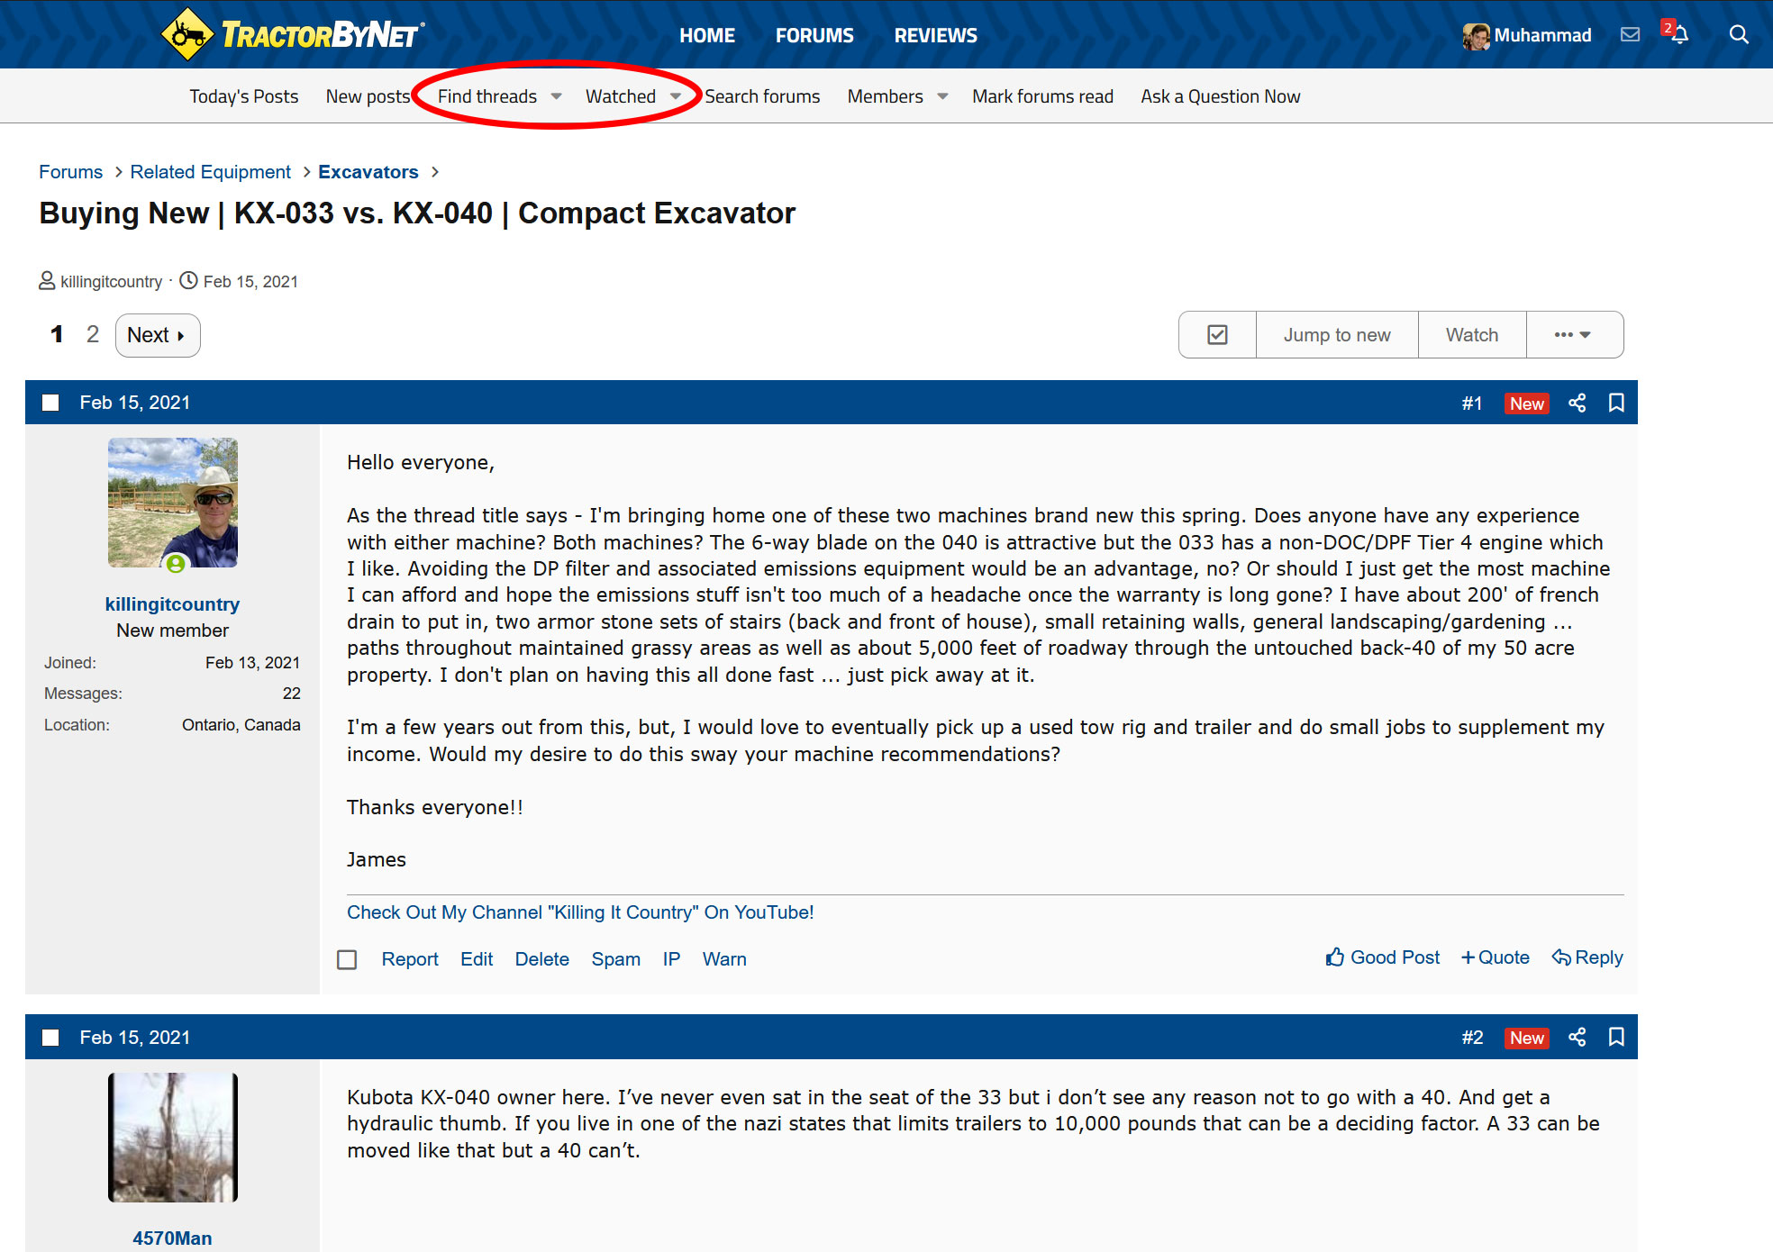Click the TractorByNet logo

pyautogui.click(x=293, y=34)
